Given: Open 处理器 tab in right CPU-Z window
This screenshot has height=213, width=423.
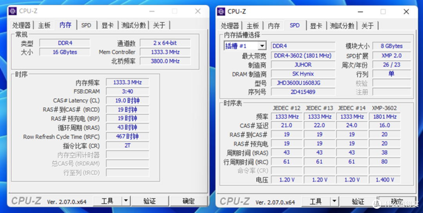Looking at the screenshot, I should (x=230, y=26).
